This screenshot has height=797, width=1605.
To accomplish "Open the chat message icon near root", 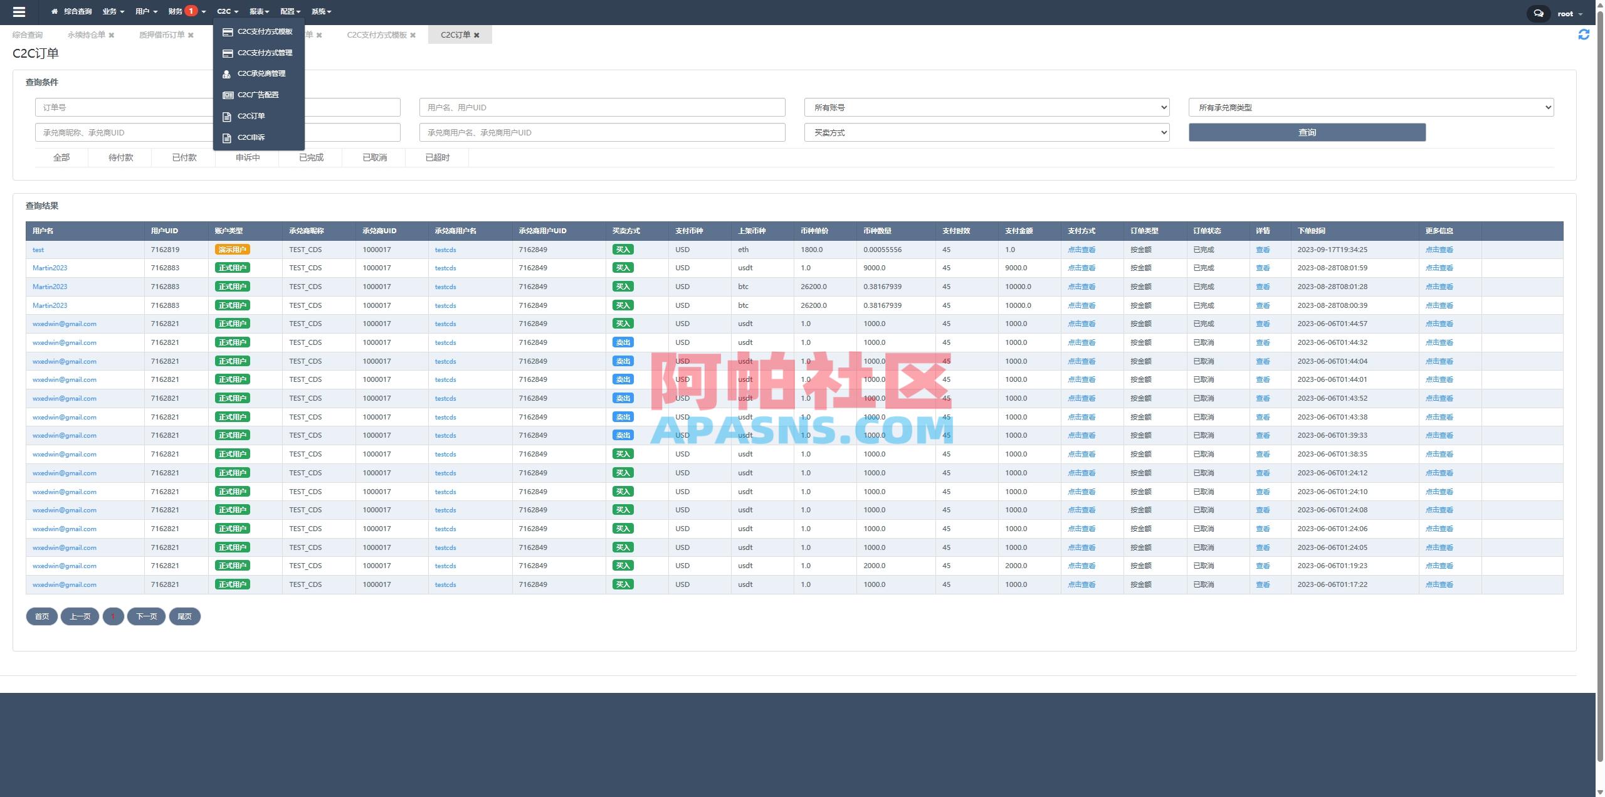I will (1538, 13).
